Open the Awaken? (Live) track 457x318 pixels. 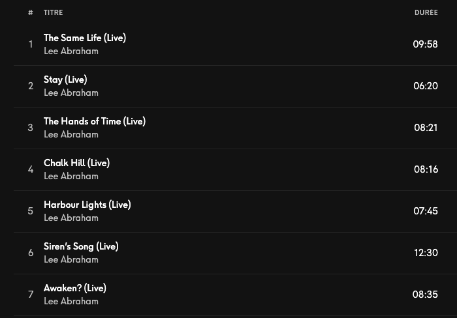tap(74, 288)
